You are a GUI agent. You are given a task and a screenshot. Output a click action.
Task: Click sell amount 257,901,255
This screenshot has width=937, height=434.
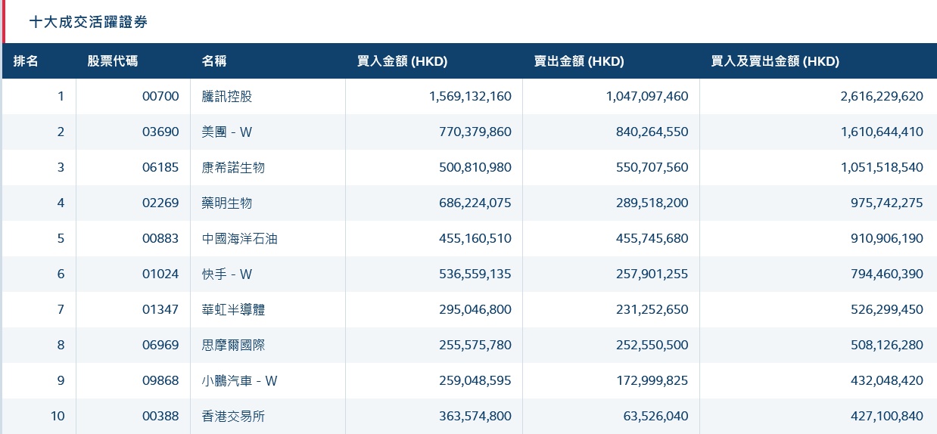click(652, 274)
